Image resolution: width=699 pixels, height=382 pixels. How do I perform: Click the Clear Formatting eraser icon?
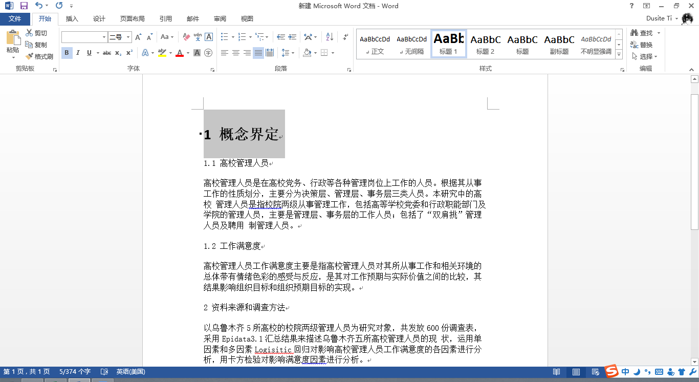pyautogui.click(x=186, y=37)
